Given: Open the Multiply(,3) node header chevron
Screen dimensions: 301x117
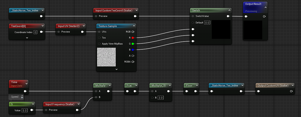Looking at the screenshot, I should (170, 85).
